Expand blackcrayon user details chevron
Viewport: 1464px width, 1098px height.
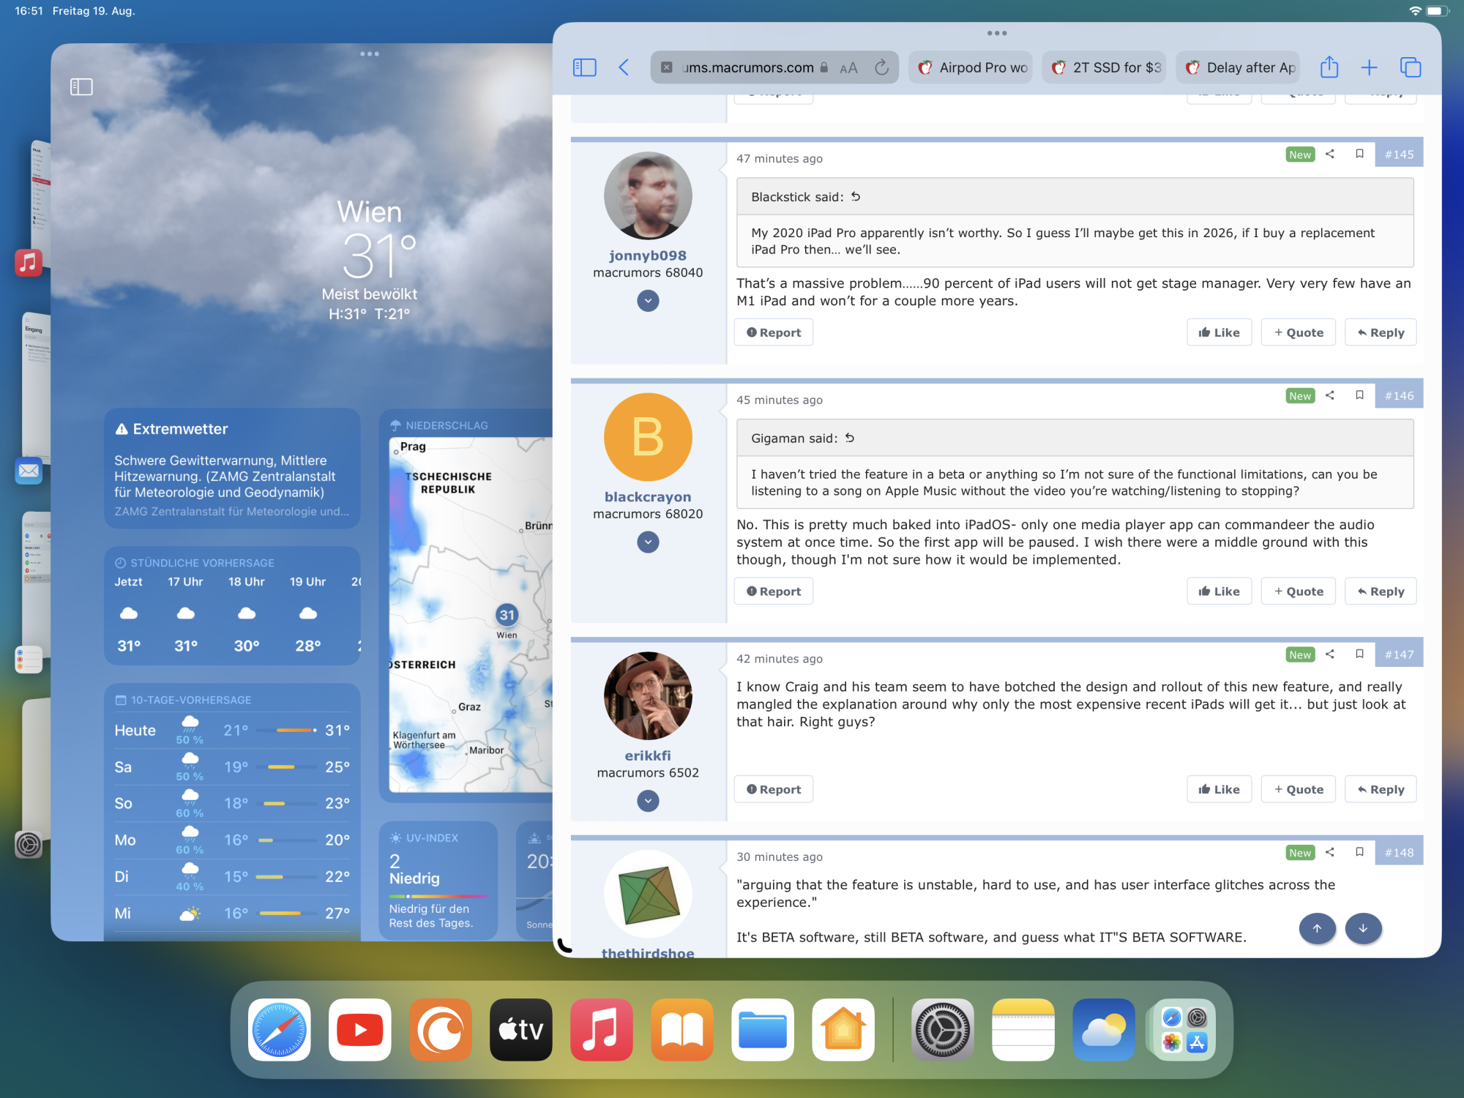click(648, 542)
